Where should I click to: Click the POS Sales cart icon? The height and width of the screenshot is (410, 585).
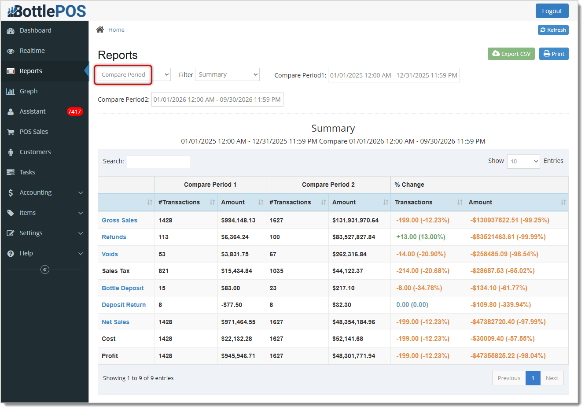pos(11,132)
